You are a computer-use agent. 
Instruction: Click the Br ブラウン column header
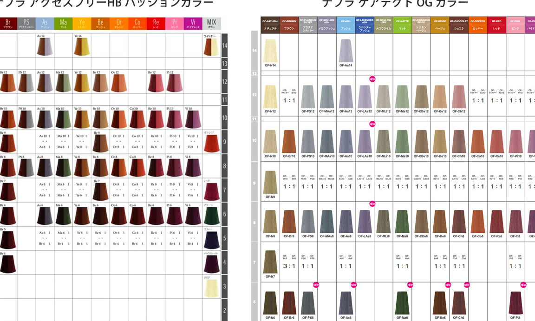(8, 24)
